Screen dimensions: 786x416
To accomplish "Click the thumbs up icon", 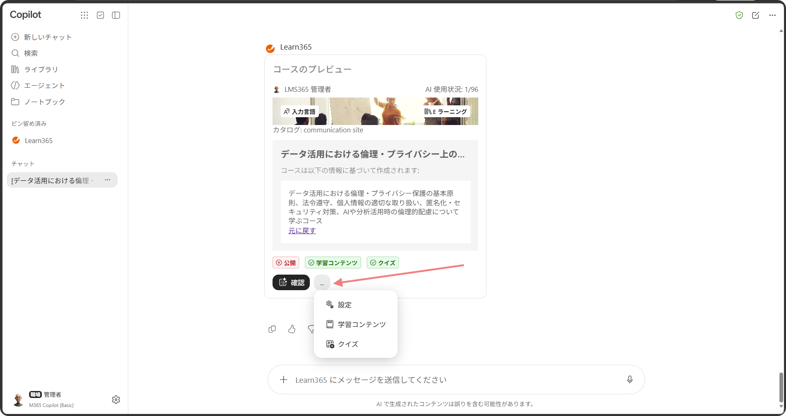I will pos(292,329).
